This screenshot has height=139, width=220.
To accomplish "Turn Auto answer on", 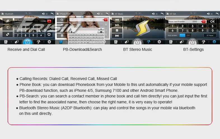I will coord(182,35).
